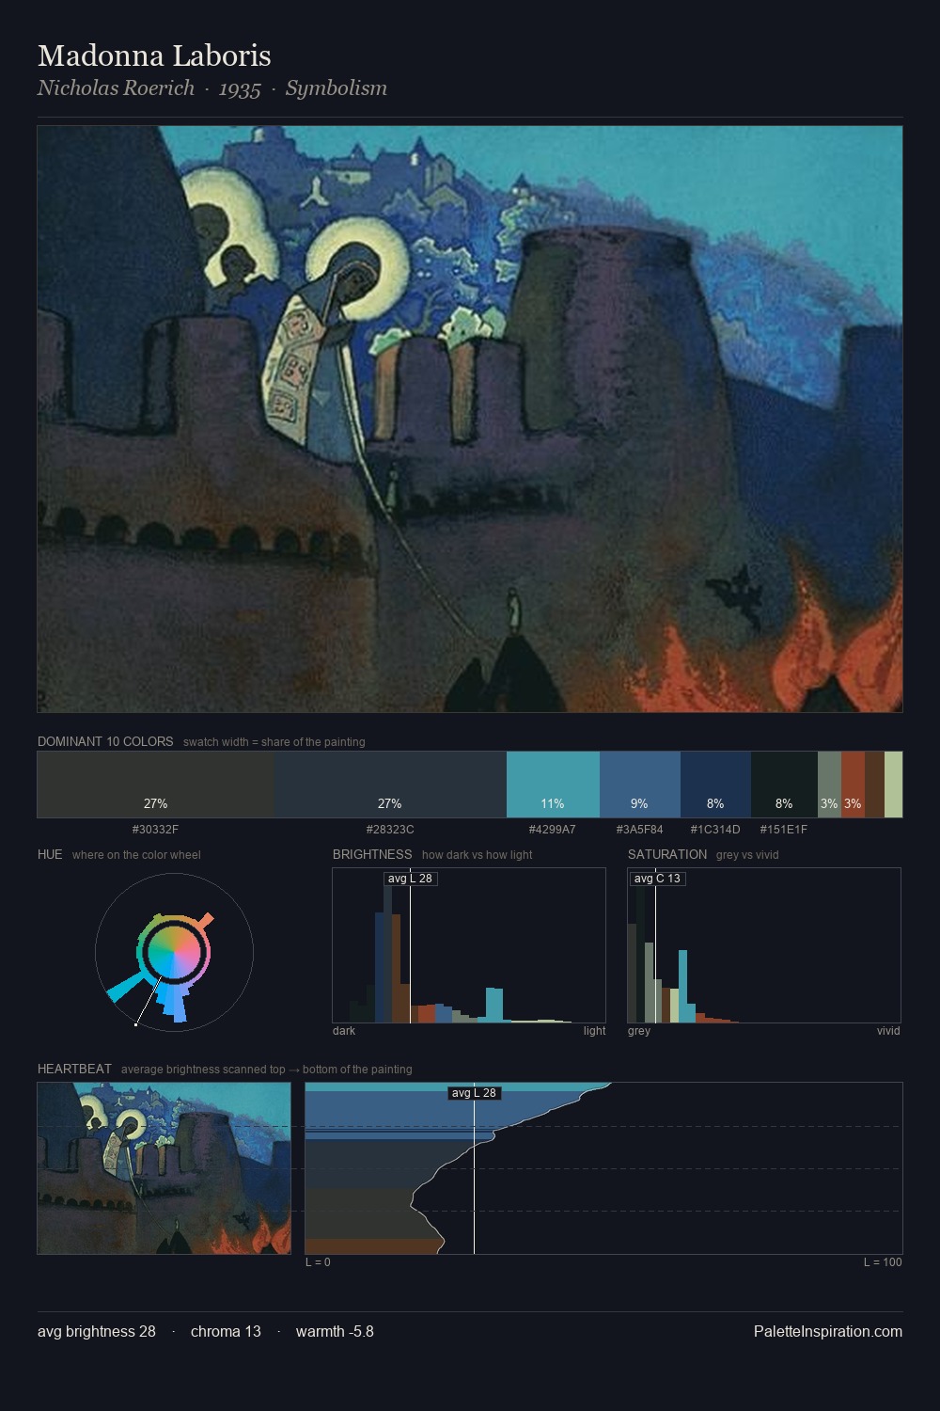Click the '#1C314D' hex code label
This screenshot has width=940, height=1411.
point(715,830)
